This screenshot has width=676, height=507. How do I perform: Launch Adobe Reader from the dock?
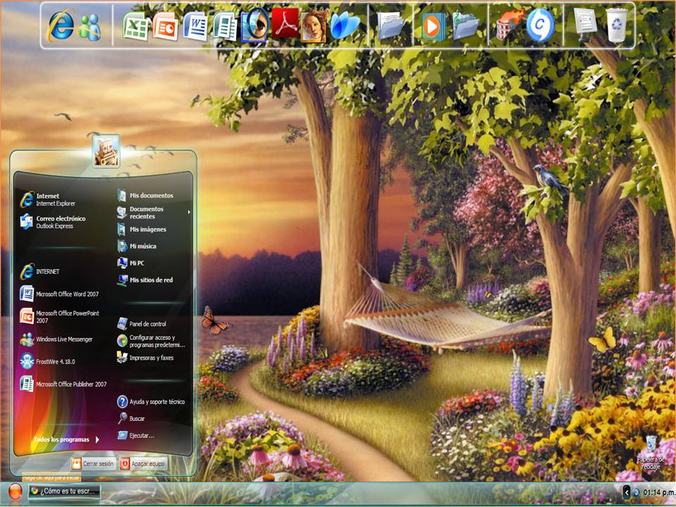click(x=284, y=26)
